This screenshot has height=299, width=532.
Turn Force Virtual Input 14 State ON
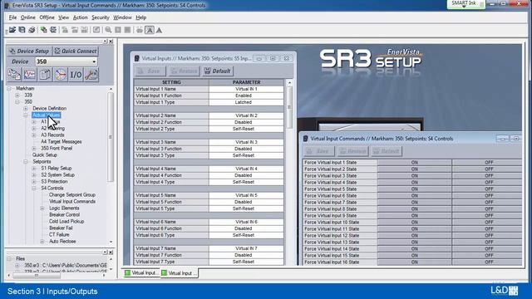point(414,249)
